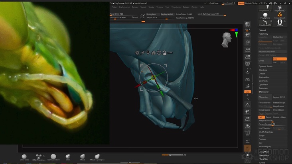Toggle the gizmo lock icon
The width and height of the screenshot is (292, 164).
(164, 53)
